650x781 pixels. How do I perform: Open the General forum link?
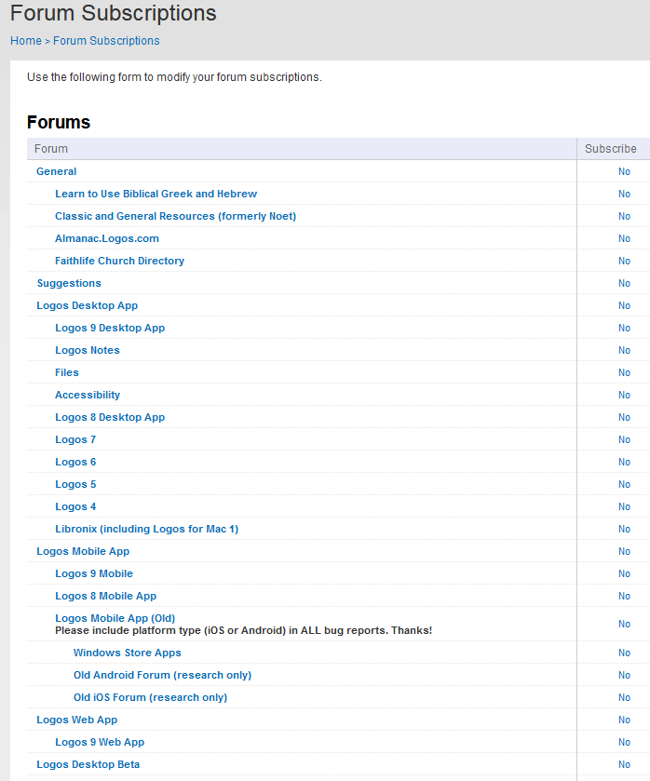[56, 171]
